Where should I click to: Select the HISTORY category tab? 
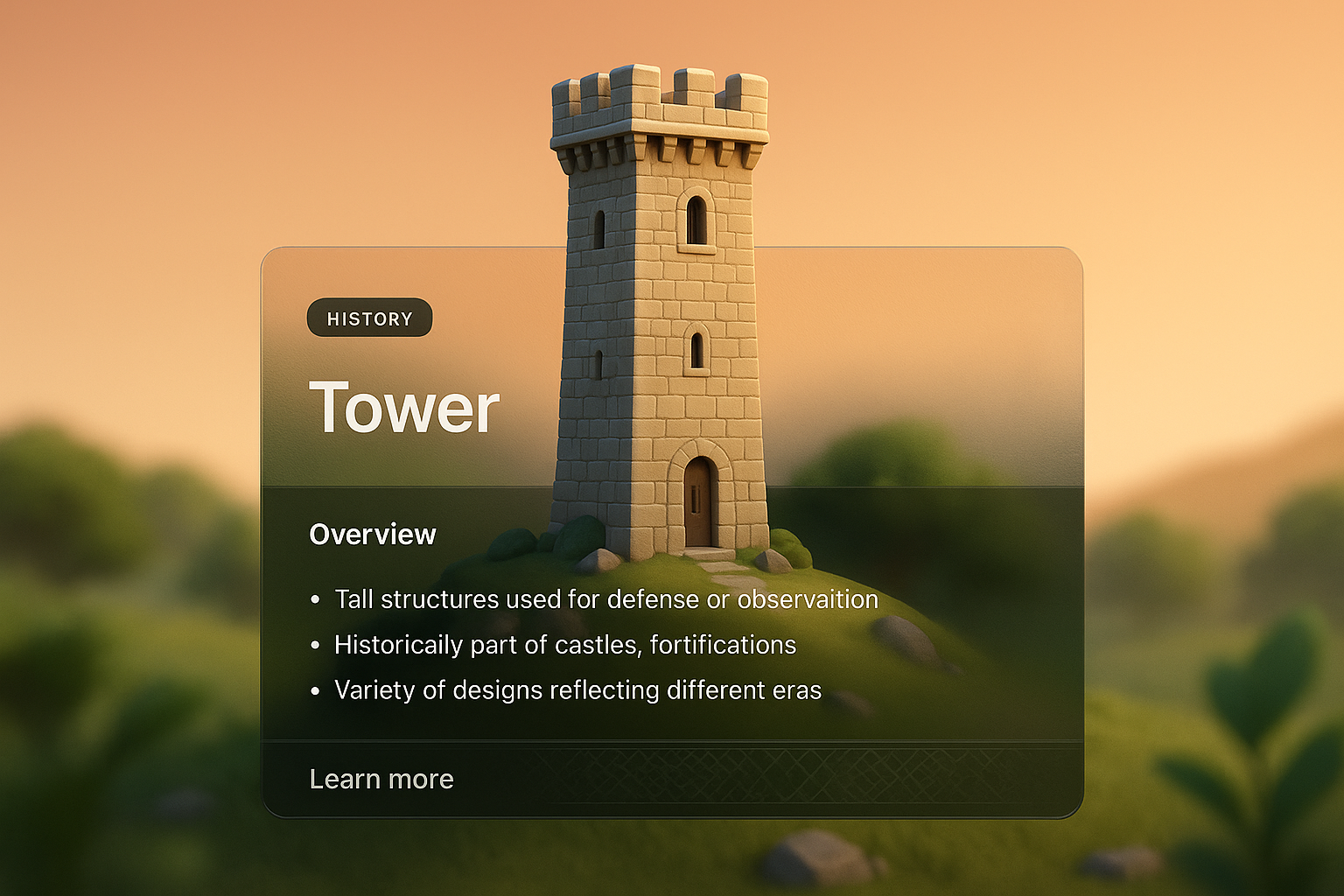coord(369,318)
